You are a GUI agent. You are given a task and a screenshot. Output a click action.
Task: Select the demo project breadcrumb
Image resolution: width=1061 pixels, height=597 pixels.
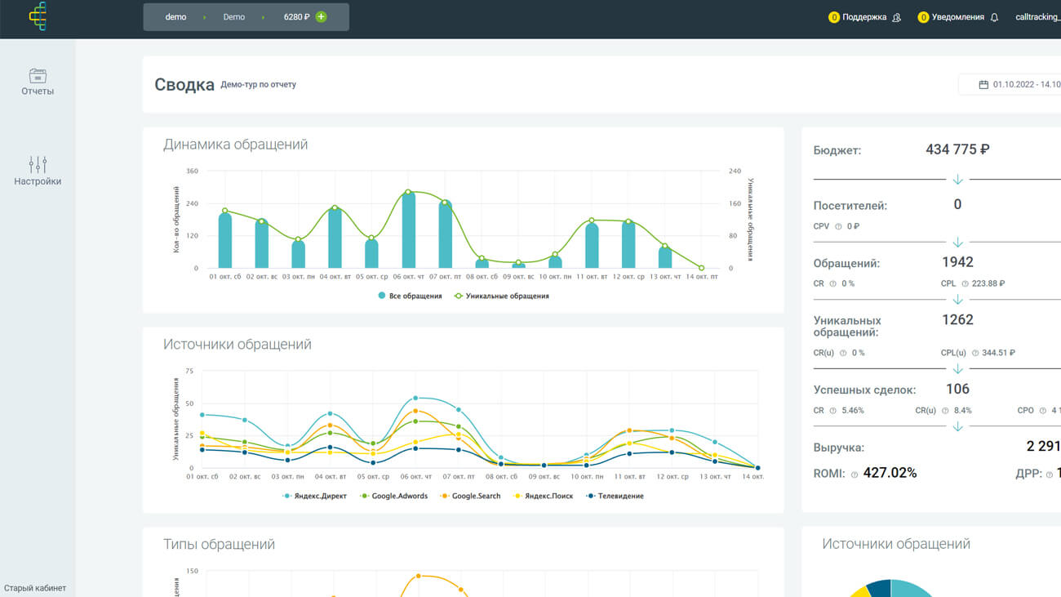175,17
